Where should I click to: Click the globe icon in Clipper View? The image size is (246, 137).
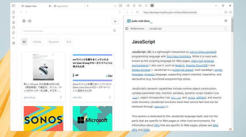point(24,21)
